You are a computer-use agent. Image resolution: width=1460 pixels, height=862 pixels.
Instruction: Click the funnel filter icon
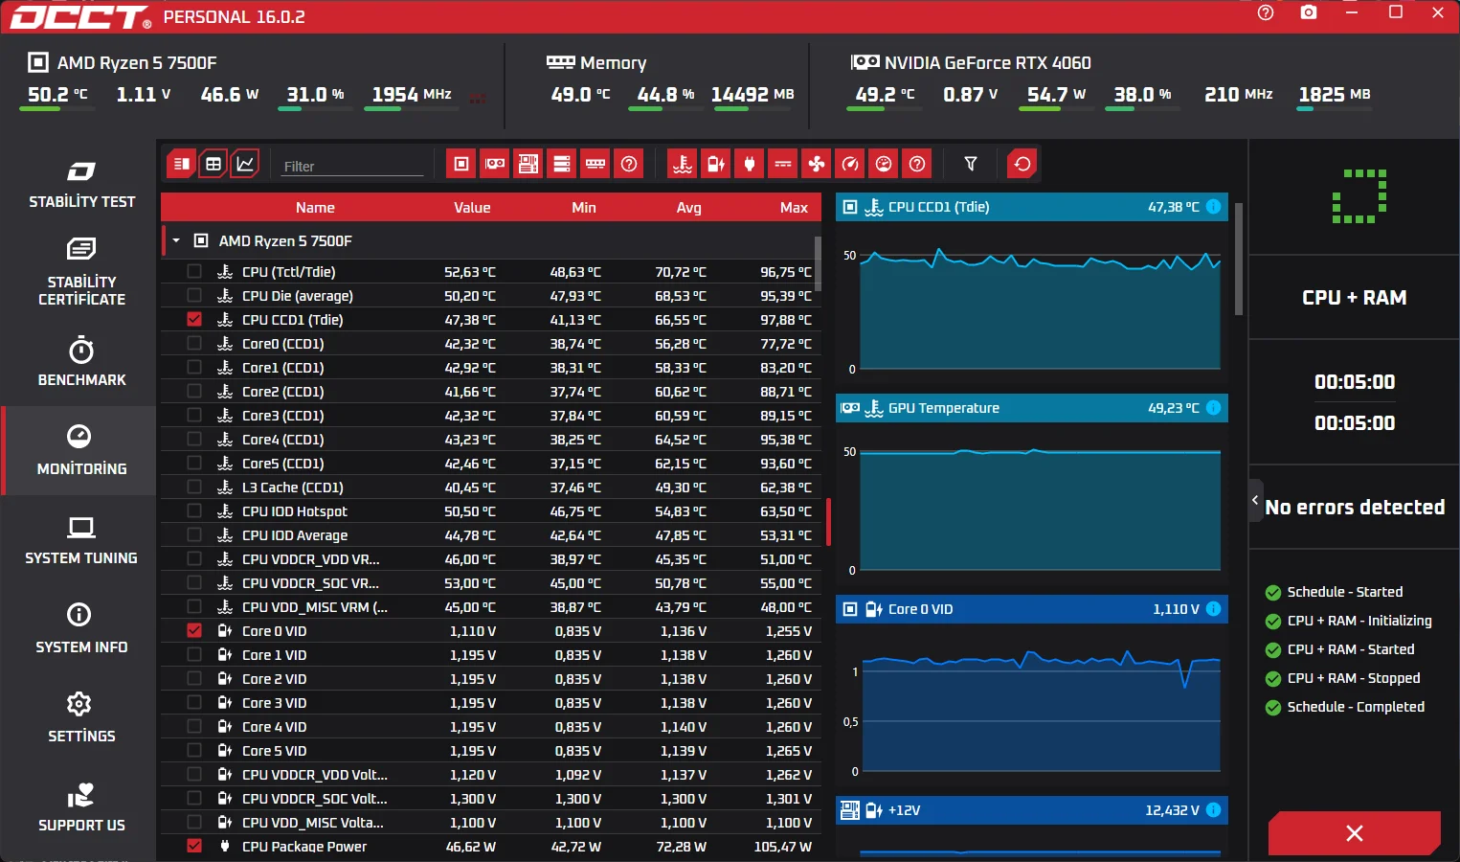click(971, 164)
